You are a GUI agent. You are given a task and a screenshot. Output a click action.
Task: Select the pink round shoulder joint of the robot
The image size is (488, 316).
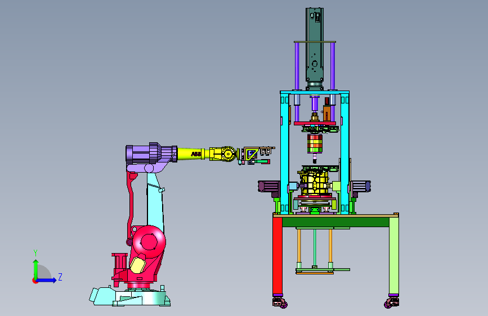[x=149, y=242]
